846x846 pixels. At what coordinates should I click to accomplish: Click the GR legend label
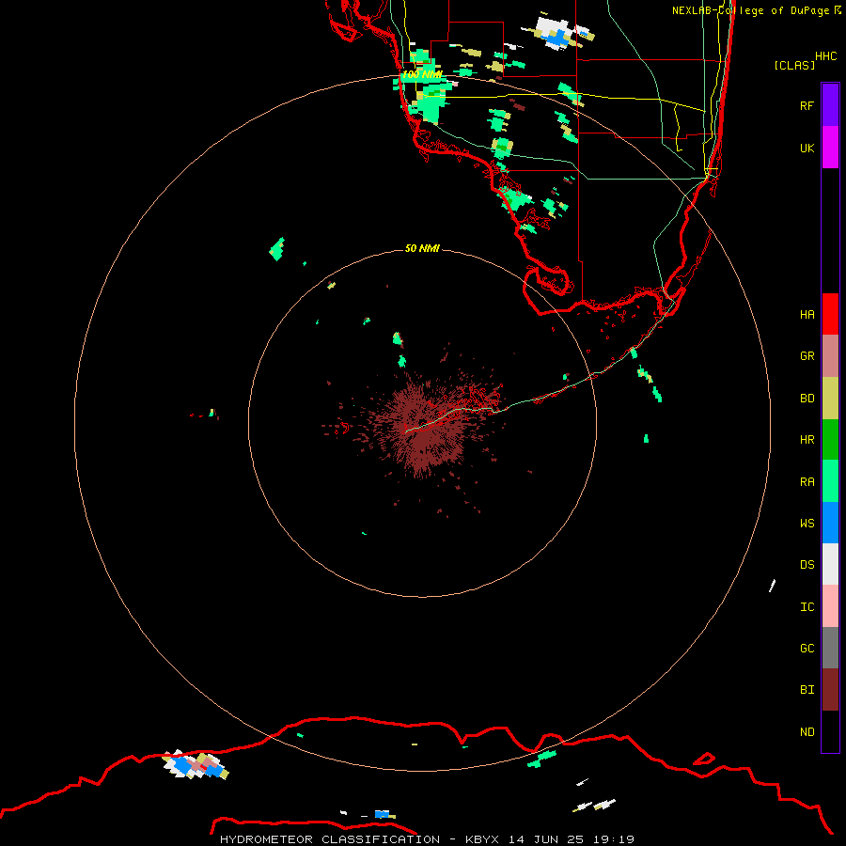tap(807, 356)
